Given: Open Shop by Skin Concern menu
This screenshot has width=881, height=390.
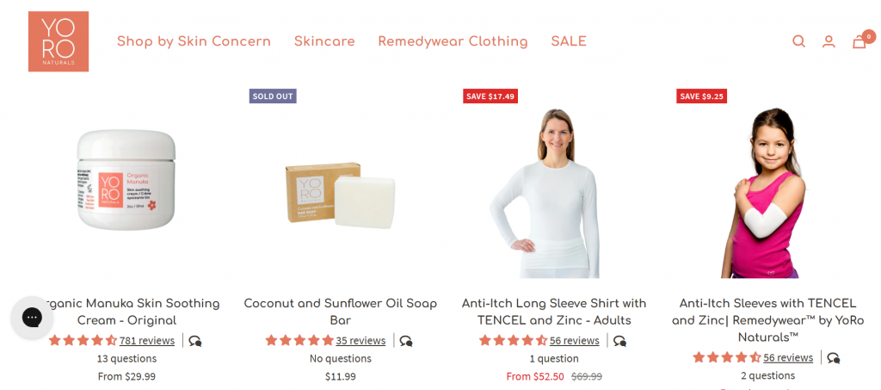Looking at the screenshot, I should pyautogui.click(x=194, y=41).
